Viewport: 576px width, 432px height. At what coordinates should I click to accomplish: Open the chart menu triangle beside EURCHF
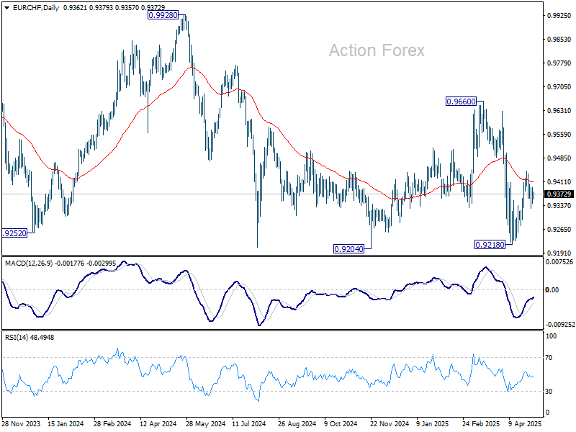point(6,8)
